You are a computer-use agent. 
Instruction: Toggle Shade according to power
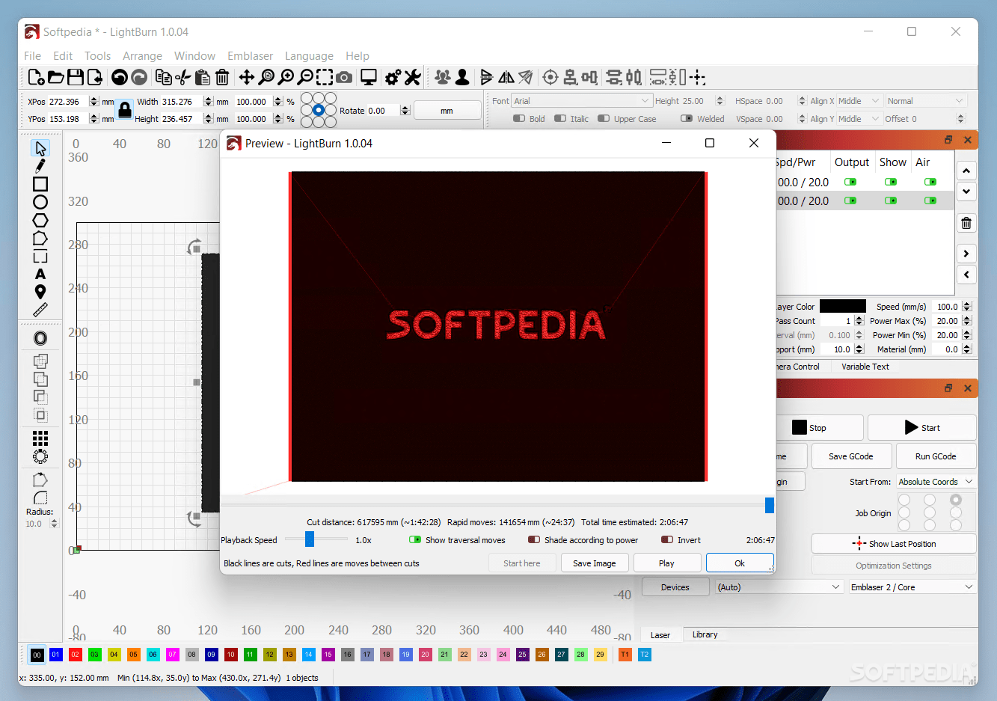tap(533, 539)
